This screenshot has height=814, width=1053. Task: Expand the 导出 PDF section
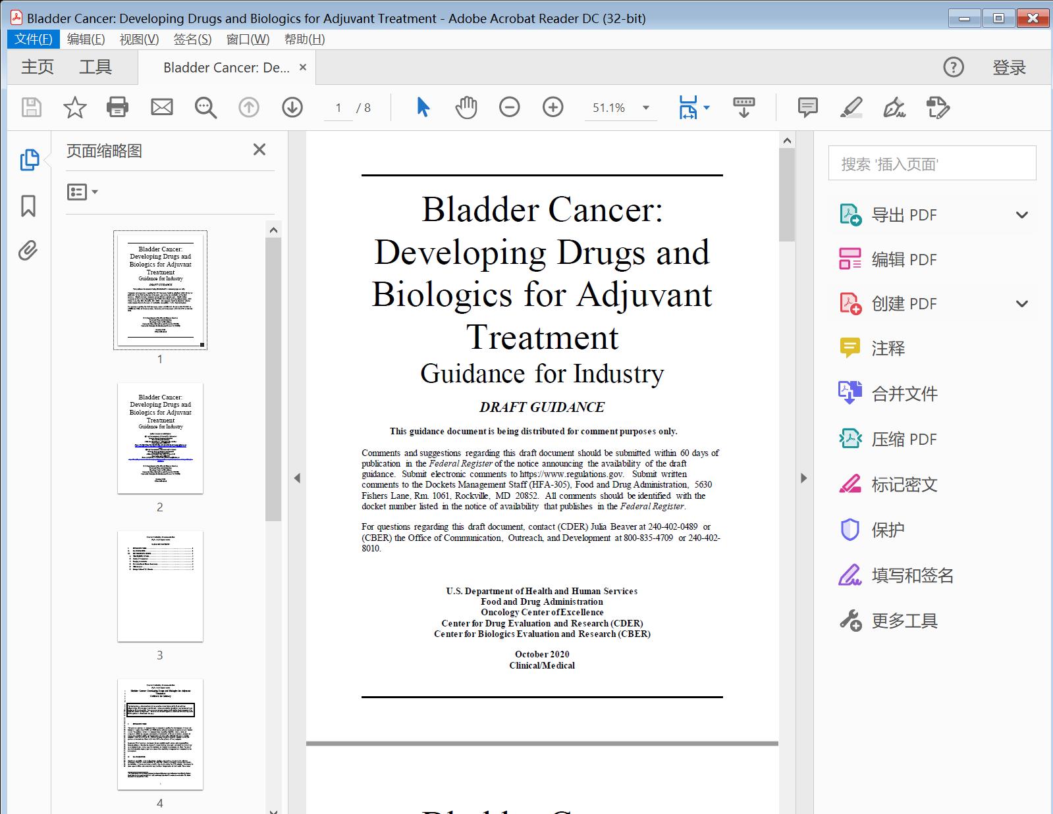coord(1021,215)
